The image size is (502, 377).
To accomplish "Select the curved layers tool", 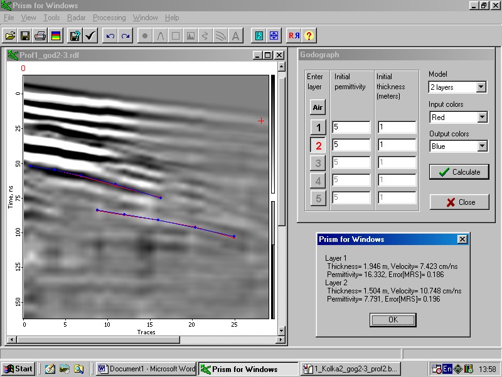I will [x=221, y=36].
